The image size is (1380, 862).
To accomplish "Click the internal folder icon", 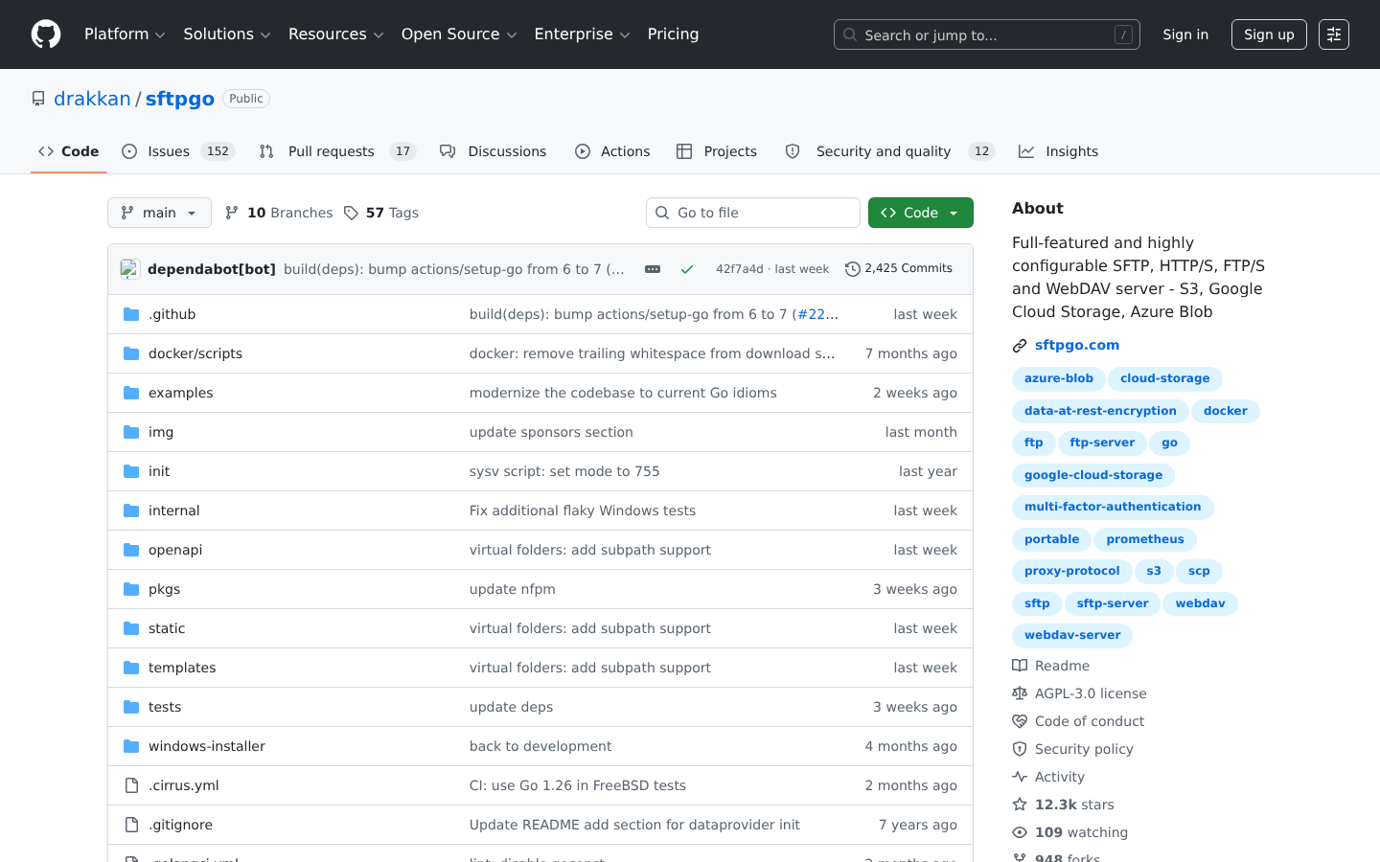I will [131, 510].
